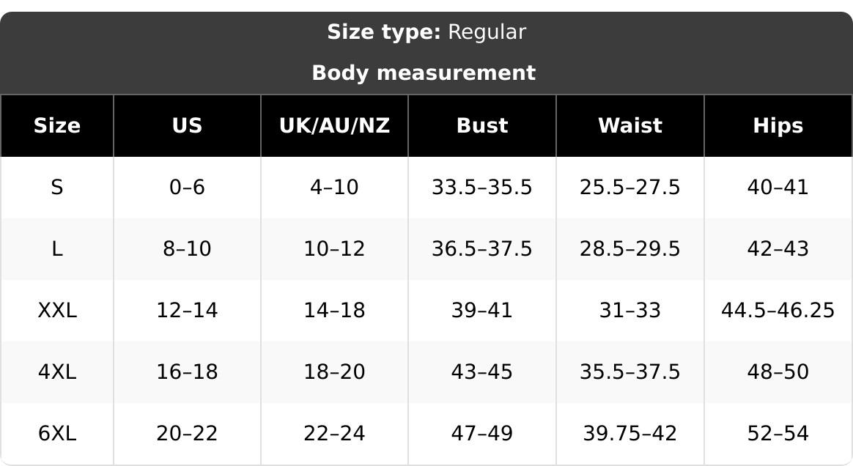Click the Bust column header
This screenshot has width=853, height=466.
coord(482,125)
